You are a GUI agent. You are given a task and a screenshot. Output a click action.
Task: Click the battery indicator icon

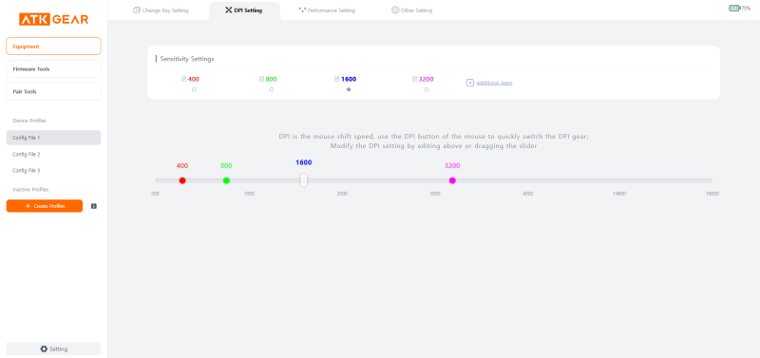pos(733,9)
